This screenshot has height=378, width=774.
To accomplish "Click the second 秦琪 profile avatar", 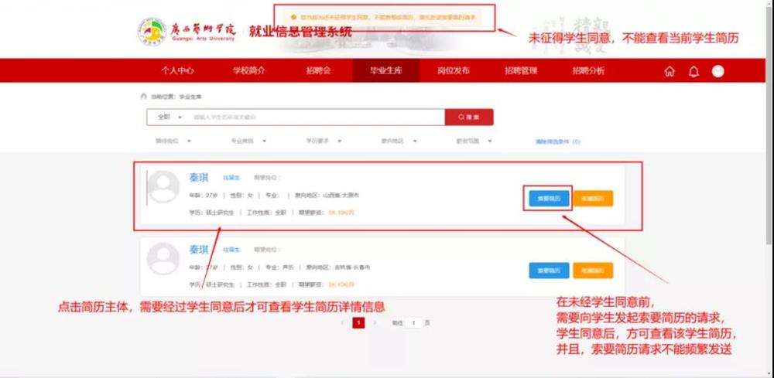I will (x=163, y=258).
